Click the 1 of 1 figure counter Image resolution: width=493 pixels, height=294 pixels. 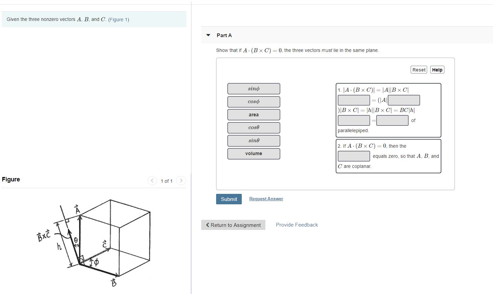167,181
